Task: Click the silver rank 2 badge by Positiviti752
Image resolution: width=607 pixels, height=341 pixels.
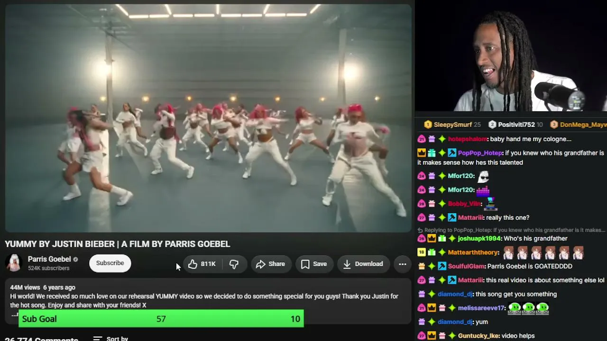Action: [x=492, y=125]
